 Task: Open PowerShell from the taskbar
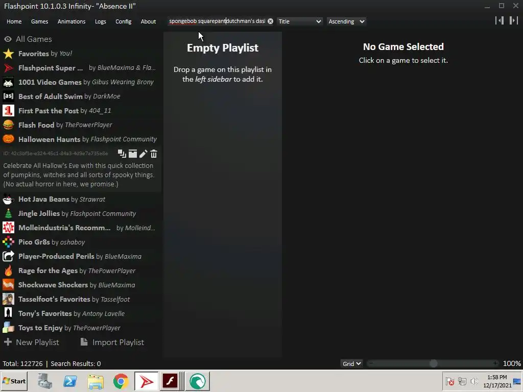pos(70,381)
